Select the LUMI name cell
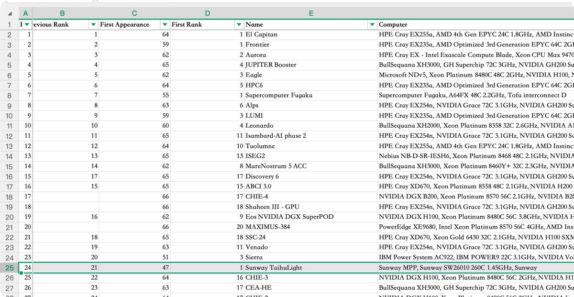 tap(311, 115)
